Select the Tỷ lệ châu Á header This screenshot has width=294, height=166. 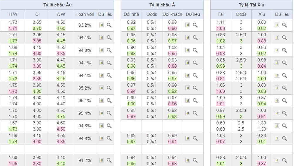tap(162, 5)
